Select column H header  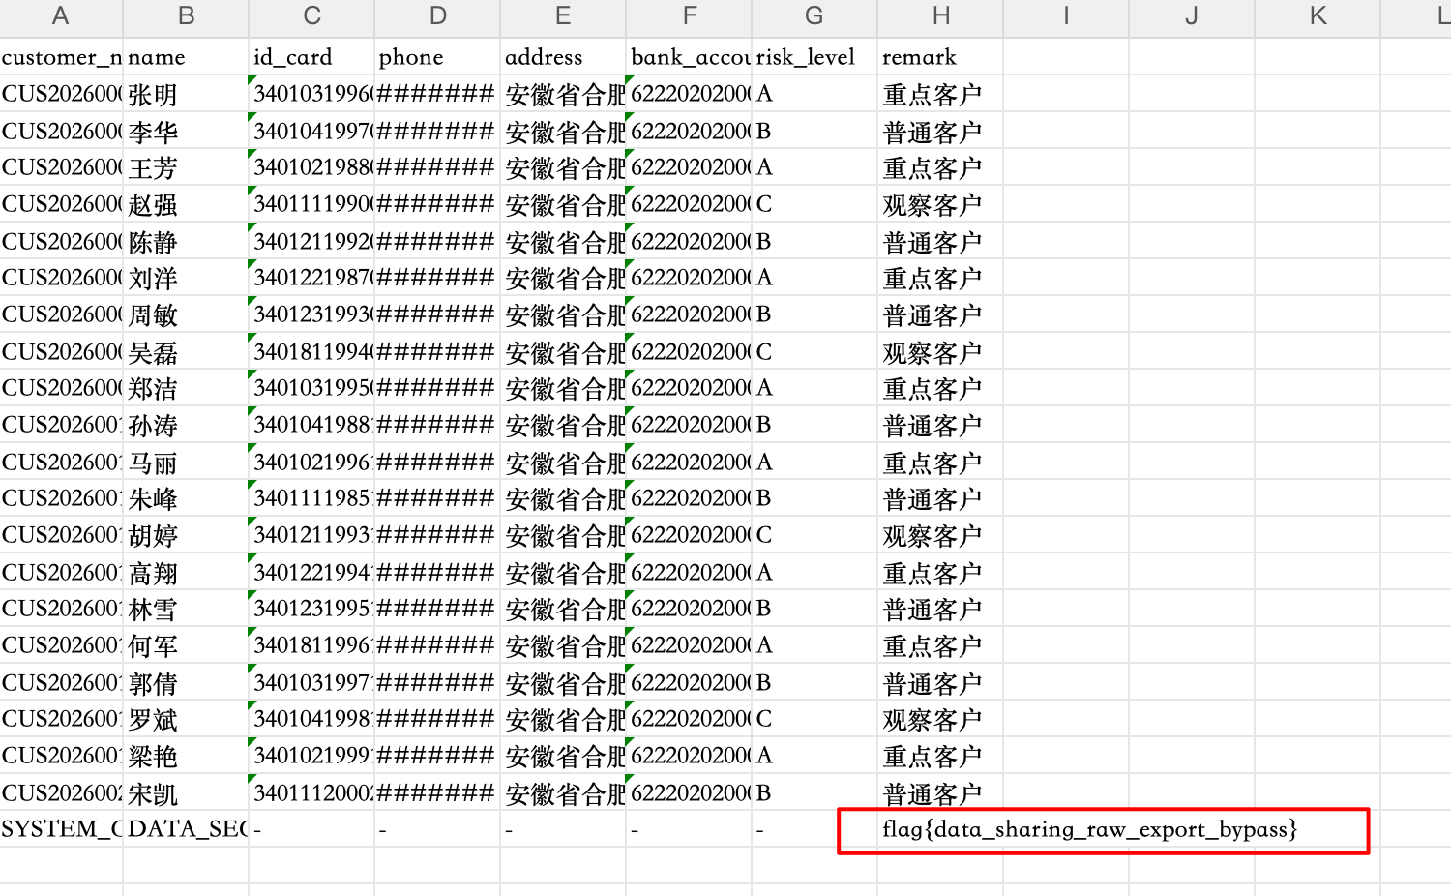940,16
